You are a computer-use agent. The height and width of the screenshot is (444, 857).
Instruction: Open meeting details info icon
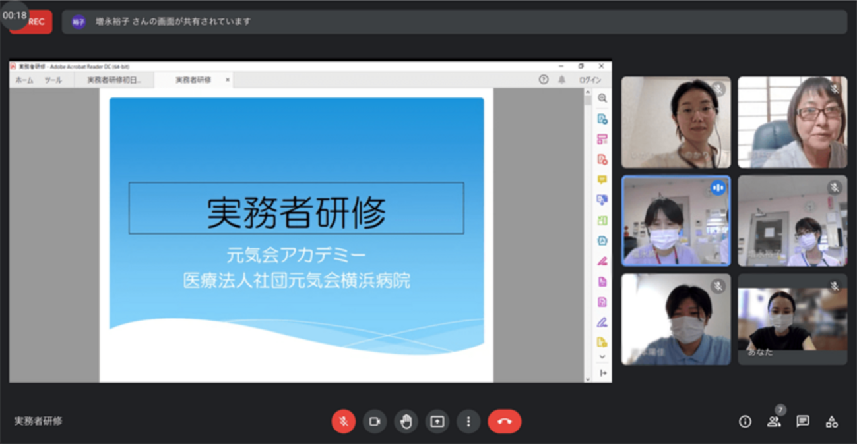point(745,422)
